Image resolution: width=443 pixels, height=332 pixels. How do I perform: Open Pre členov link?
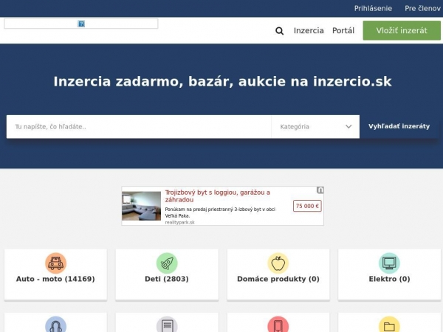pyautogui.click(x=422, y=8)
